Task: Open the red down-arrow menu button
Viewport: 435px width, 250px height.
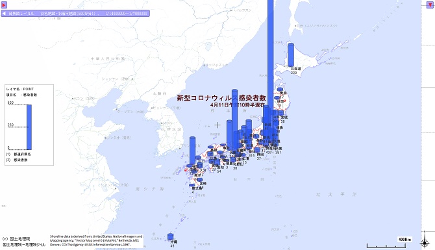Action: pyautogui.click(x=430, y=5)
